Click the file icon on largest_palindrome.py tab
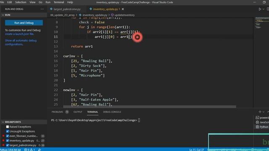The height and width of the screenshot is (151, 269). click(51, 9)
